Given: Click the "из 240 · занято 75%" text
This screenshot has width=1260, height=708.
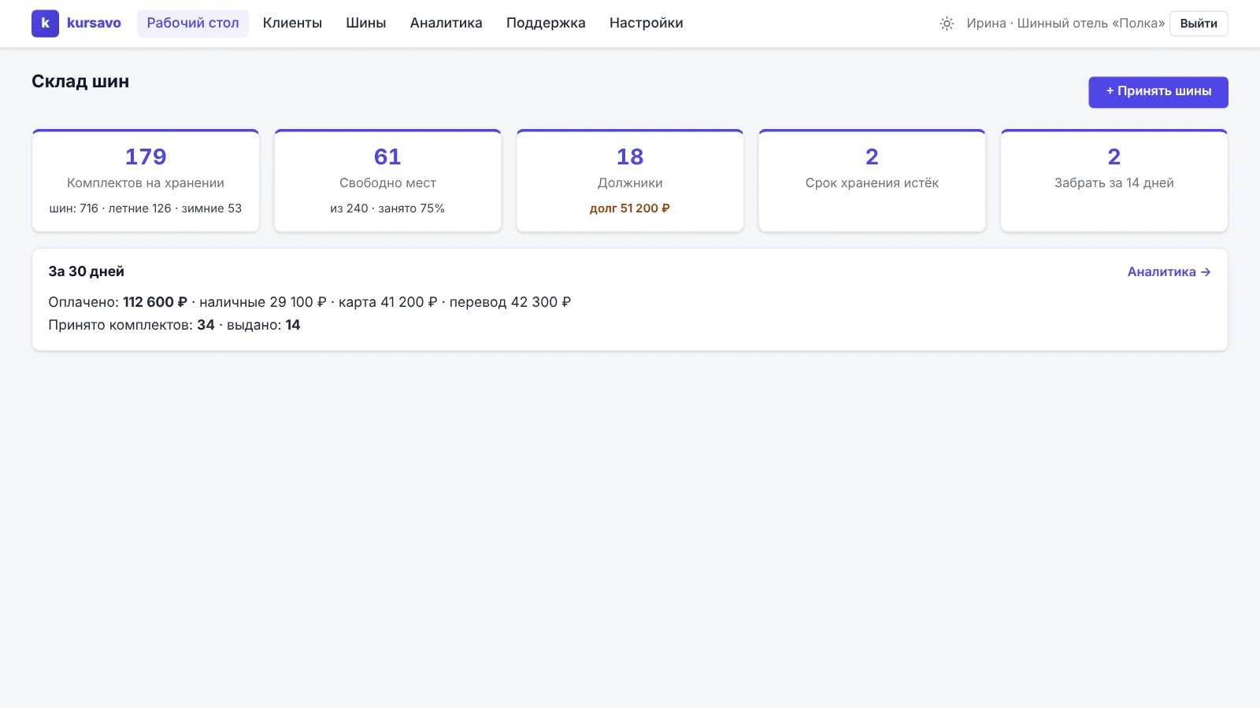Looking at the screenshot, I should pos(387,208).
